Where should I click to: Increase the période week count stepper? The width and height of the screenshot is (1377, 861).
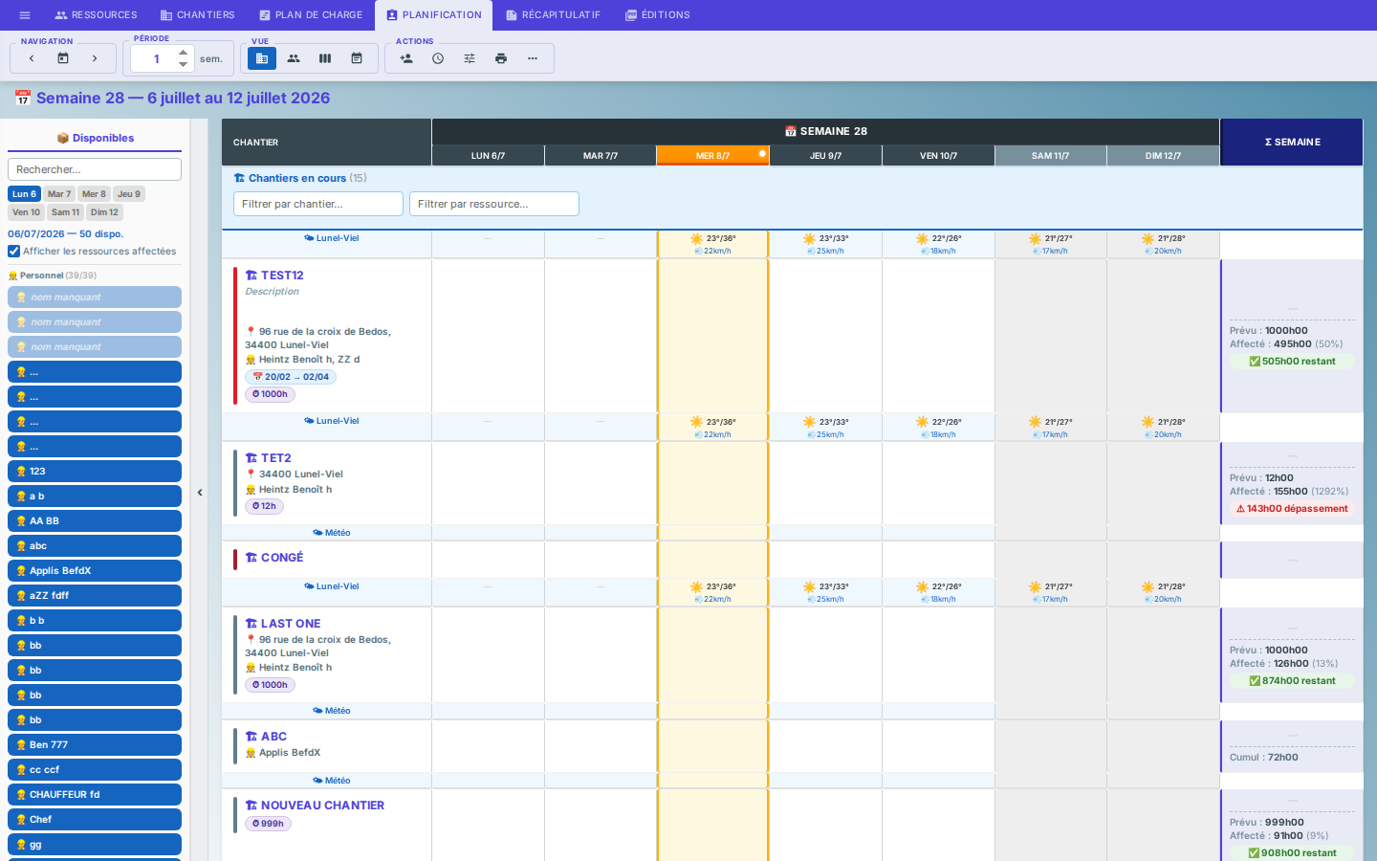(x=184, y=53)
